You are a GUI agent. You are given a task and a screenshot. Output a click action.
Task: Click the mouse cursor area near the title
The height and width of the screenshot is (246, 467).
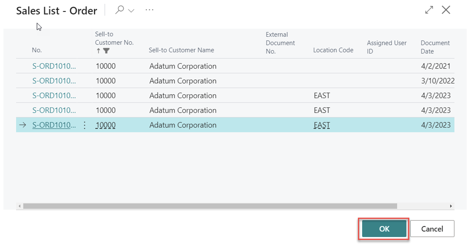[38, 26]
